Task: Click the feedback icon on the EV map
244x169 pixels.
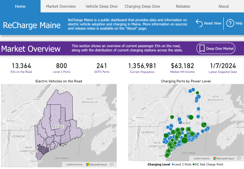Action: (x=112, y=165)
